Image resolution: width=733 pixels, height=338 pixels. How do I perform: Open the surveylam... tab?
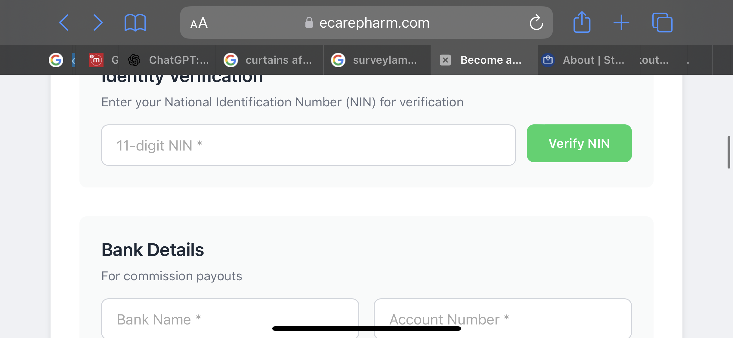point(377,60)
